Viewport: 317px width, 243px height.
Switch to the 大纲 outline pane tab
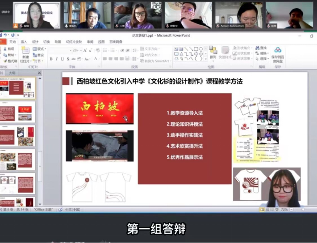coord(12,73)
